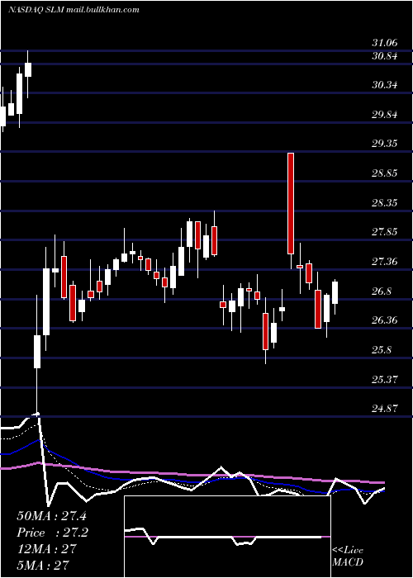Click the Price : 27.2 readout
The image size is (413, 578).
(52, 533)
